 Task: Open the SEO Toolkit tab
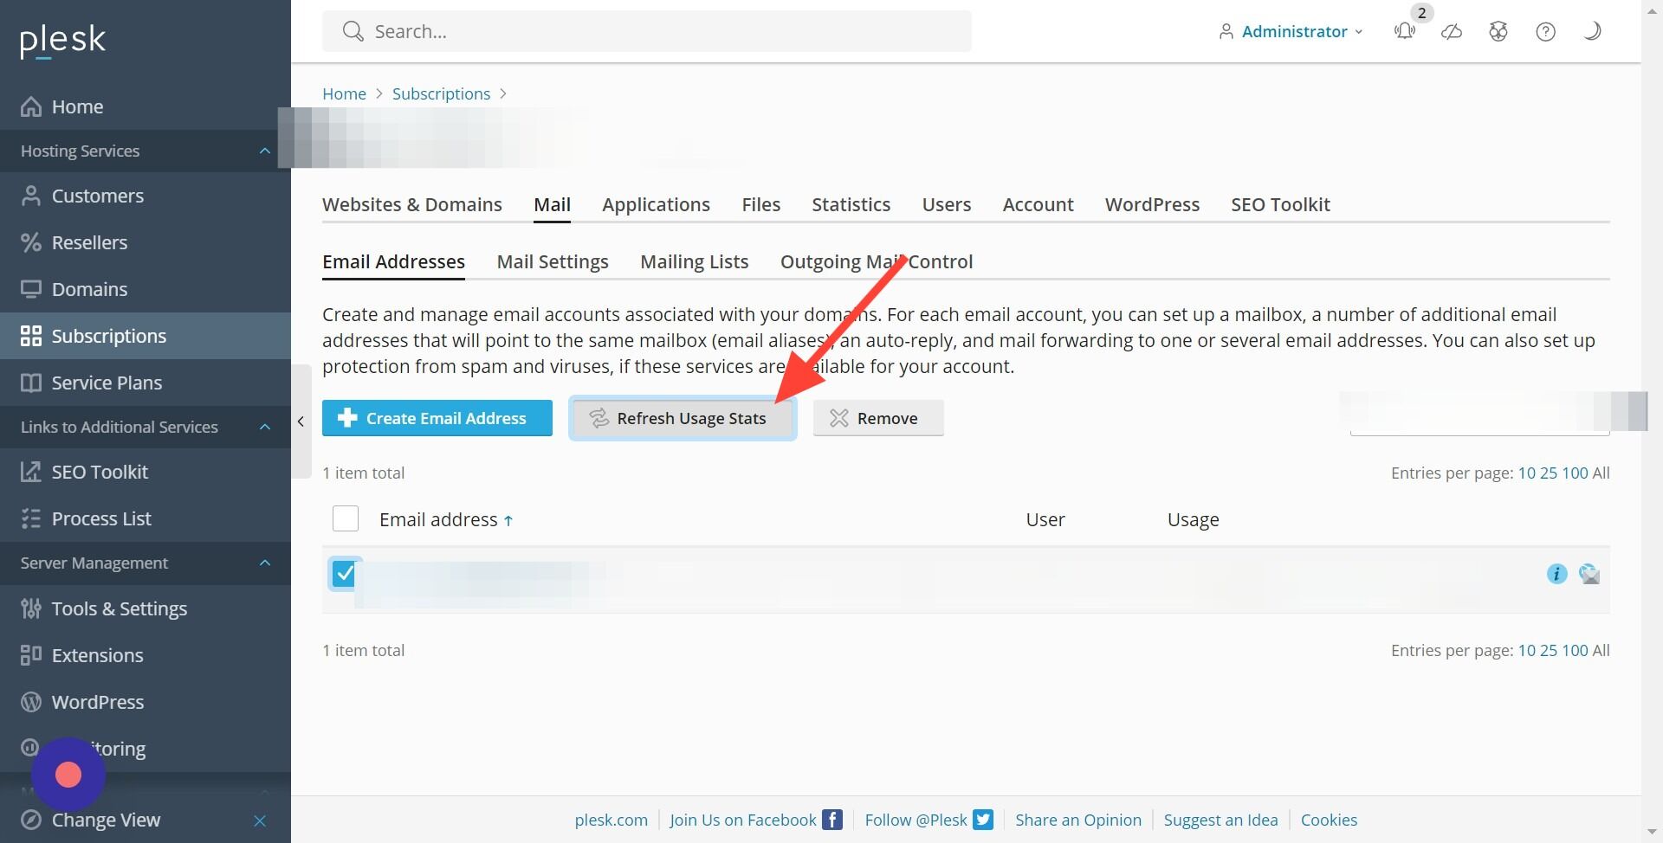[x=1280, y=204]
